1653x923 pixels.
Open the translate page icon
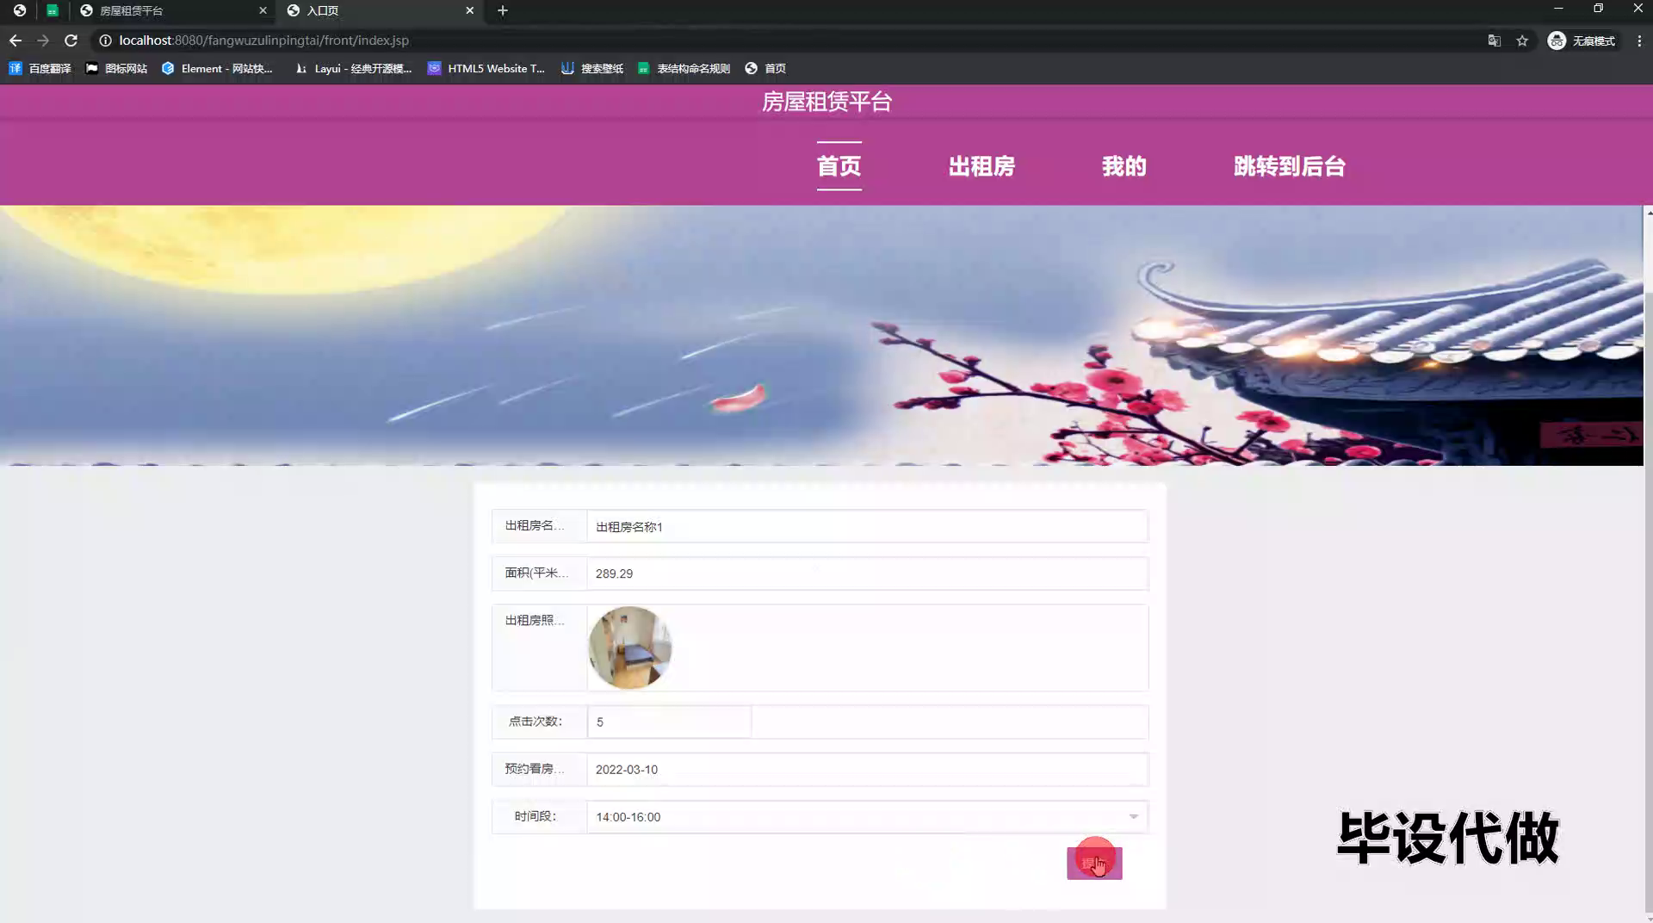[x=1495, y=40]
